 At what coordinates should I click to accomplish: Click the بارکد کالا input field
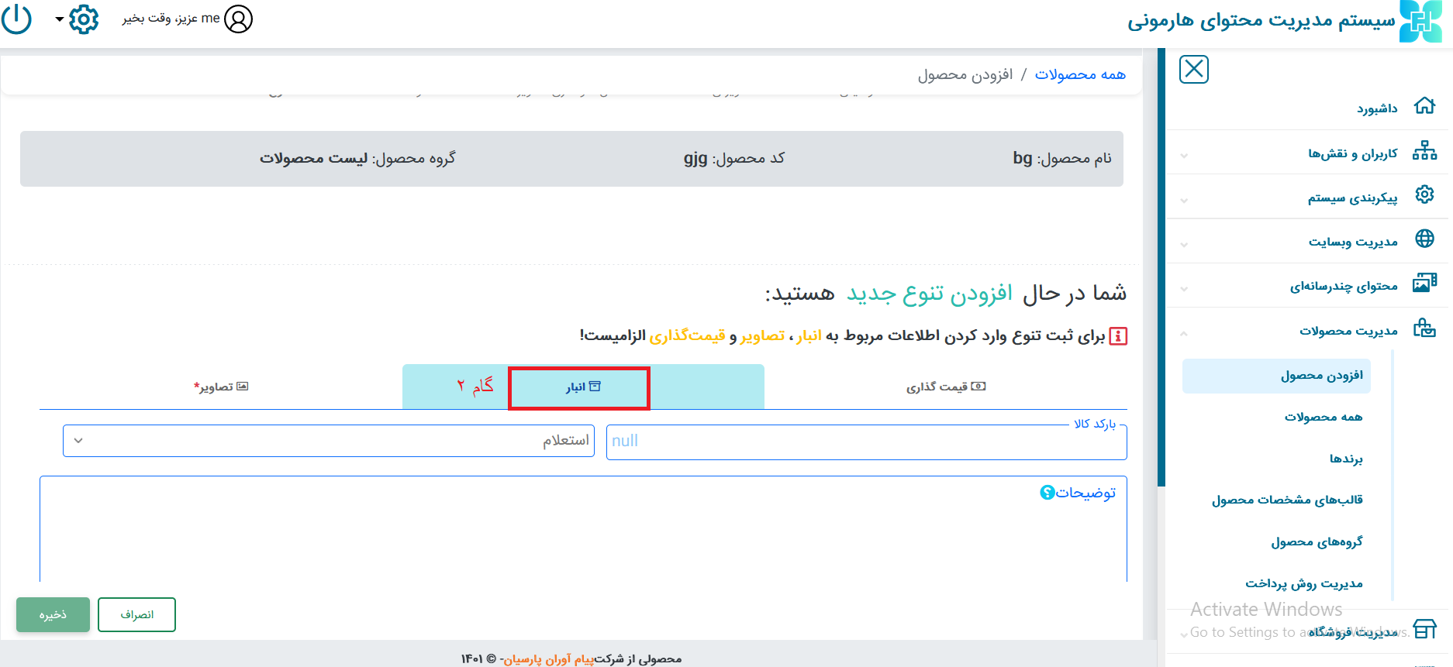point(865,442)
